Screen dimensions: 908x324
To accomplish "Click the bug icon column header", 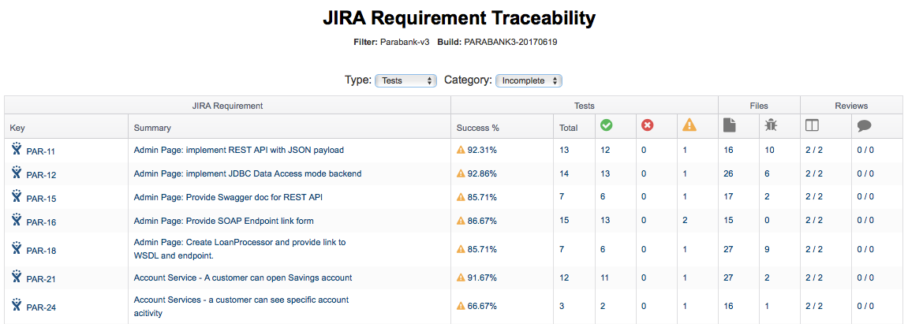I will [x=771, y=125].
